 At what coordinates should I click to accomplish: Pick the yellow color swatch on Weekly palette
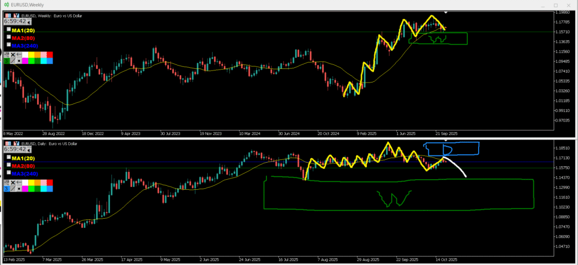click(31, 54)
